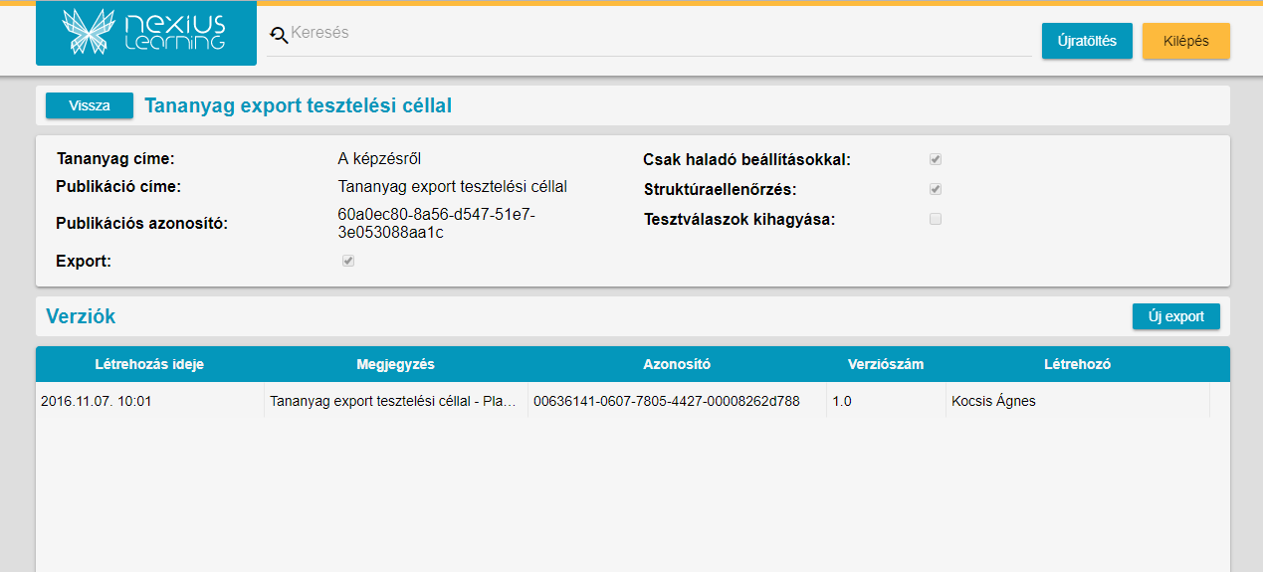Enable the Tesztválaszok kihagyása checkbox
Screen dimensions: 1263x572
pos(936,219)
